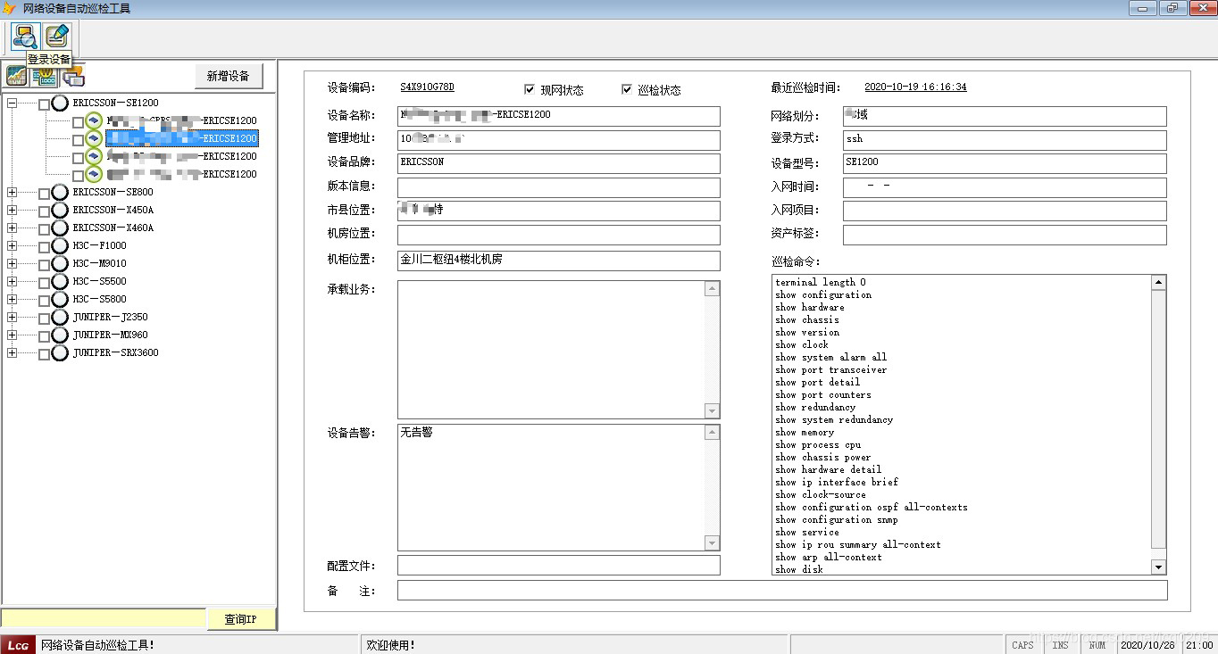This screenshot has width=1218, height=654.
Task: Click circle icon beside H3C-S5800 node
Action: (x=60, y=299)
